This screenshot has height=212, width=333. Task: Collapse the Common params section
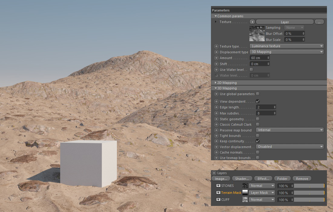pyautogui.click(x=230, y=16)
